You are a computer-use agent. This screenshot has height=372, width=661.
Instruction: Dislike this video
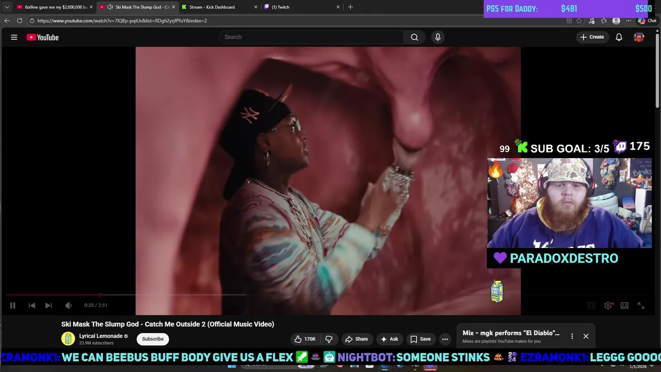(x=329, y=339)
